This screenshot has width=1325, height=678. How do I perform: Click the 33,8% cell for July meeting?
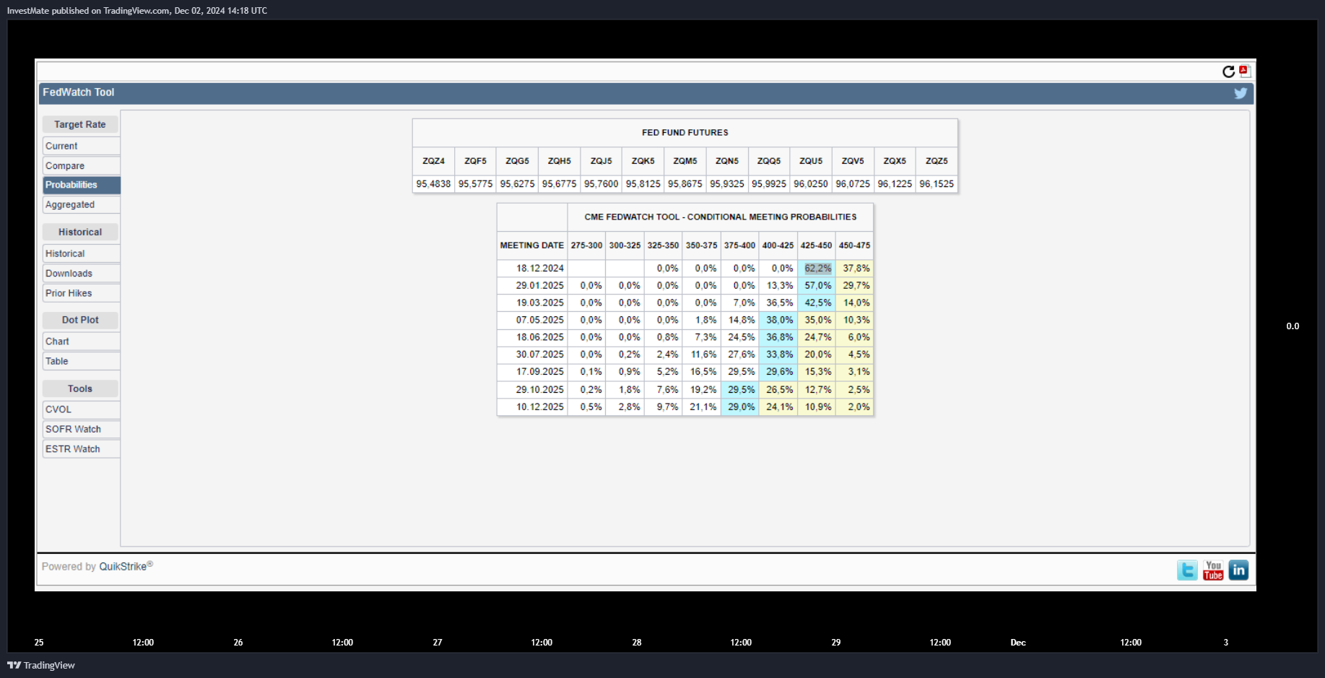click(x=779, y=355)
